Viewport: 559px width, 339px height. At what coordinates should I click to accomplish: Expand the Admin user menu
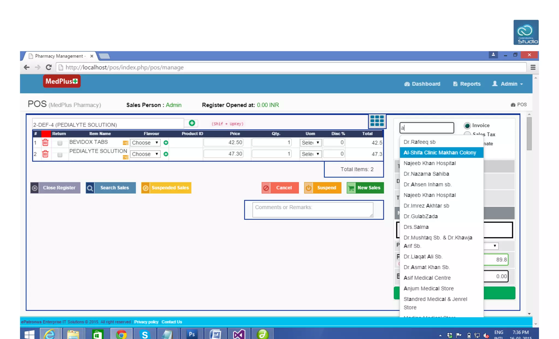[507, 84]
